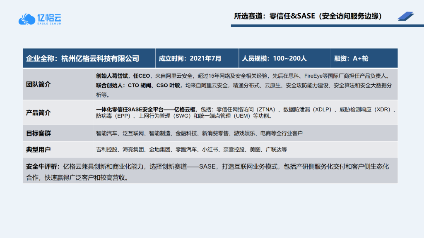The width and height of the screenshot is (424, 238).
Task: Click the text 创始人葛岱斌，任CEO
Action: click(123, 76)
